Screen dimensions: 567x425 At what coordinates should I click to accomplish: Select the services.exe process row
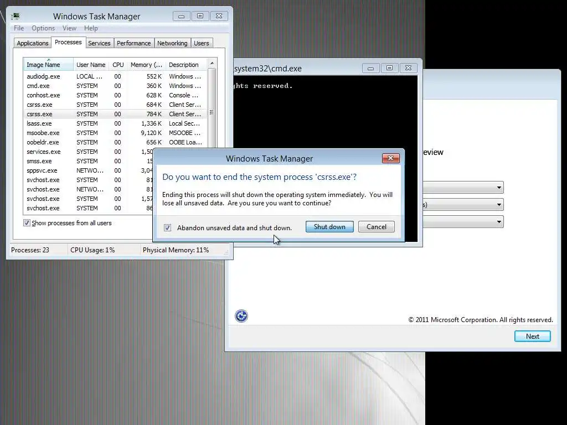[x=88, y=152]
